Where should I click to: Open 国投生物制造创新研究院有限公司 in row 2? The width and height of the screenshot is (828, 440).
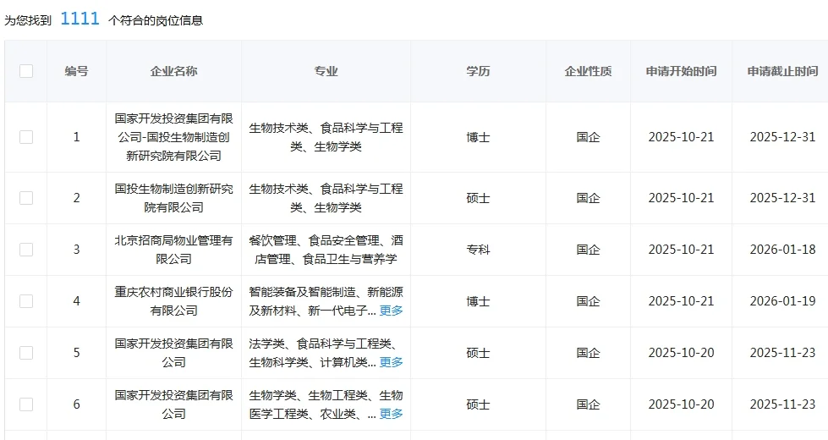173,198
